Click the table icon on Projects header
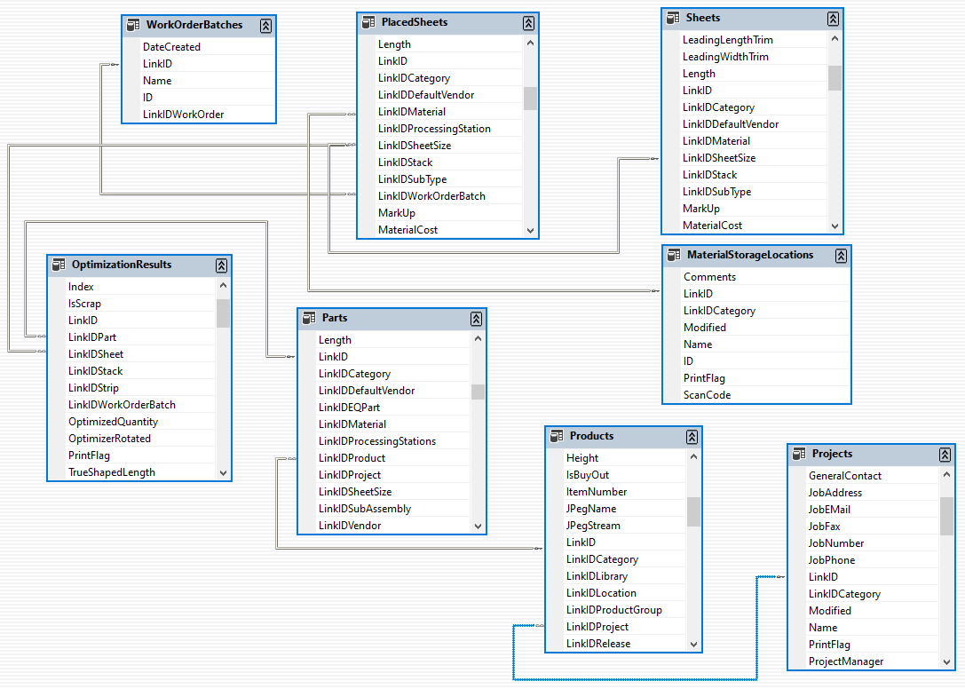Image resolution: width=965 pixels, height=689 pixels. [x=800, y=453]
